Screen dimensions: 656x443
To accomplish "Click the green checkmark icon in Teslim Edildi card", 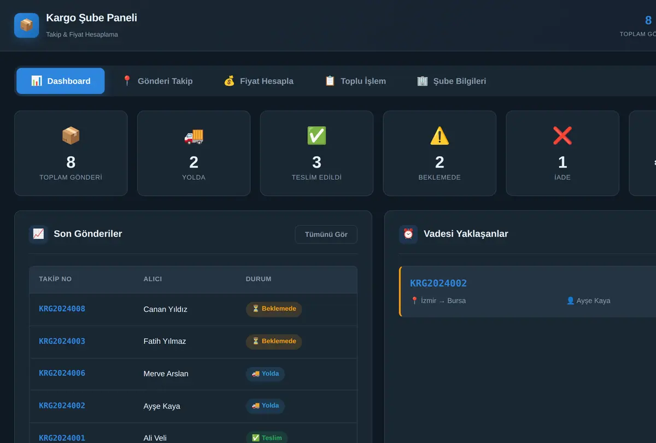I will click(317, 135).
